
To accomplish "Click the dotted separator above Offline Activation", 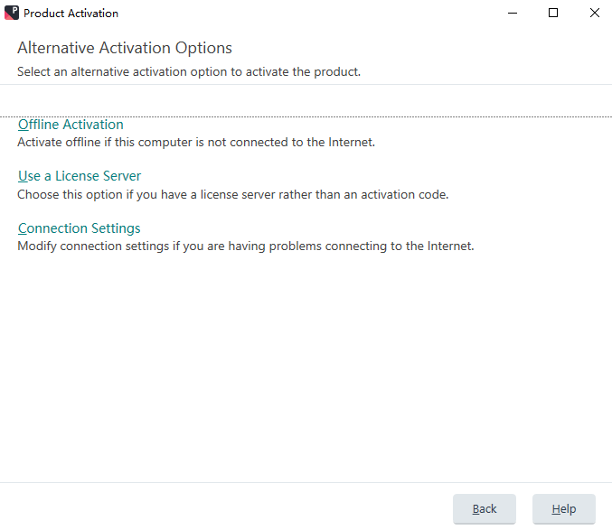I will click(306, 116).
